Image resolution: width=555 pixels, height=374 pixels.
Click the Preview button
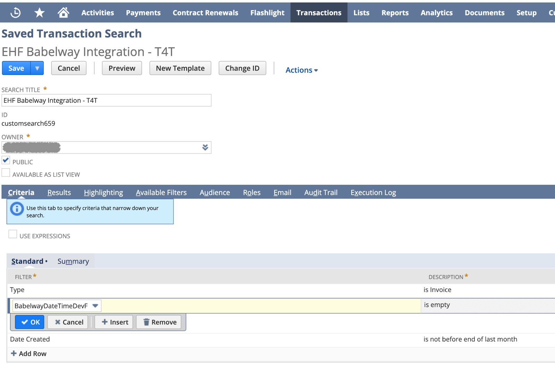(122, 68)
